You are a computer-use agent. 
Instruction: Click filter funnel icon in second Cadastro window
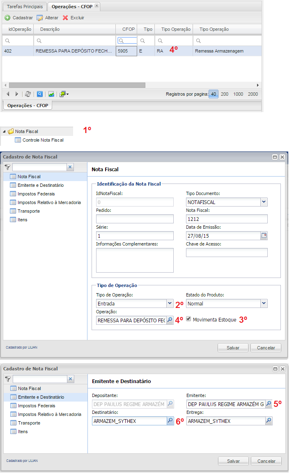[x=8, y=379]
